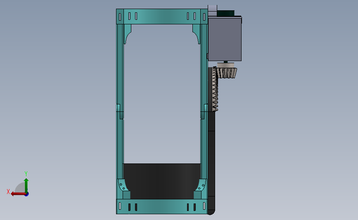The height and width of the screenshot is (220, 358).
Task: Click the green Y label of the triad
Action: click(x=26, y=174)
